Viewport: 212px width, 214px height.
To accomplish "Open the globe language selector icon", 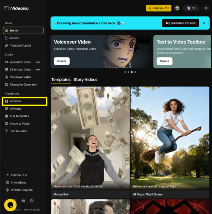I will (x=31, y=201).
